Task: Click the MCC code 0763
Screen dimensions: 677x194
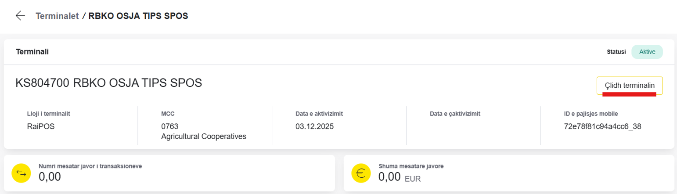Action: 170,127
